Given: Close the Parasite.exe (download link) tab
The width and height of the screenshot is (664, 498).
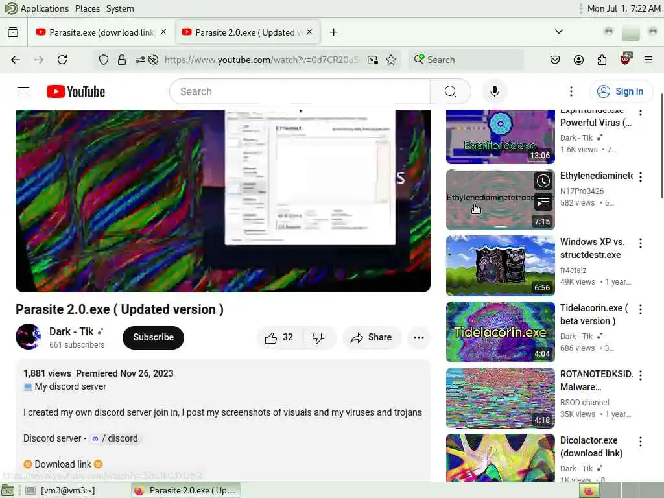Looking at the screenshot, I should [x=163, y=32].
